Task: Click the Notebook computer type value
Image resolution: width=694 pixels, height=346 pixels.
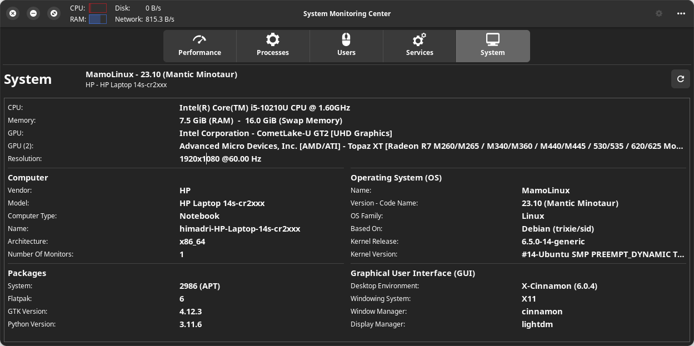Action: click(199, 216)
